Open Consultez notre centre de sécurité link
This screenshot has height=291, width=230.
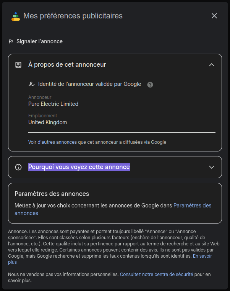click(156, 274)
